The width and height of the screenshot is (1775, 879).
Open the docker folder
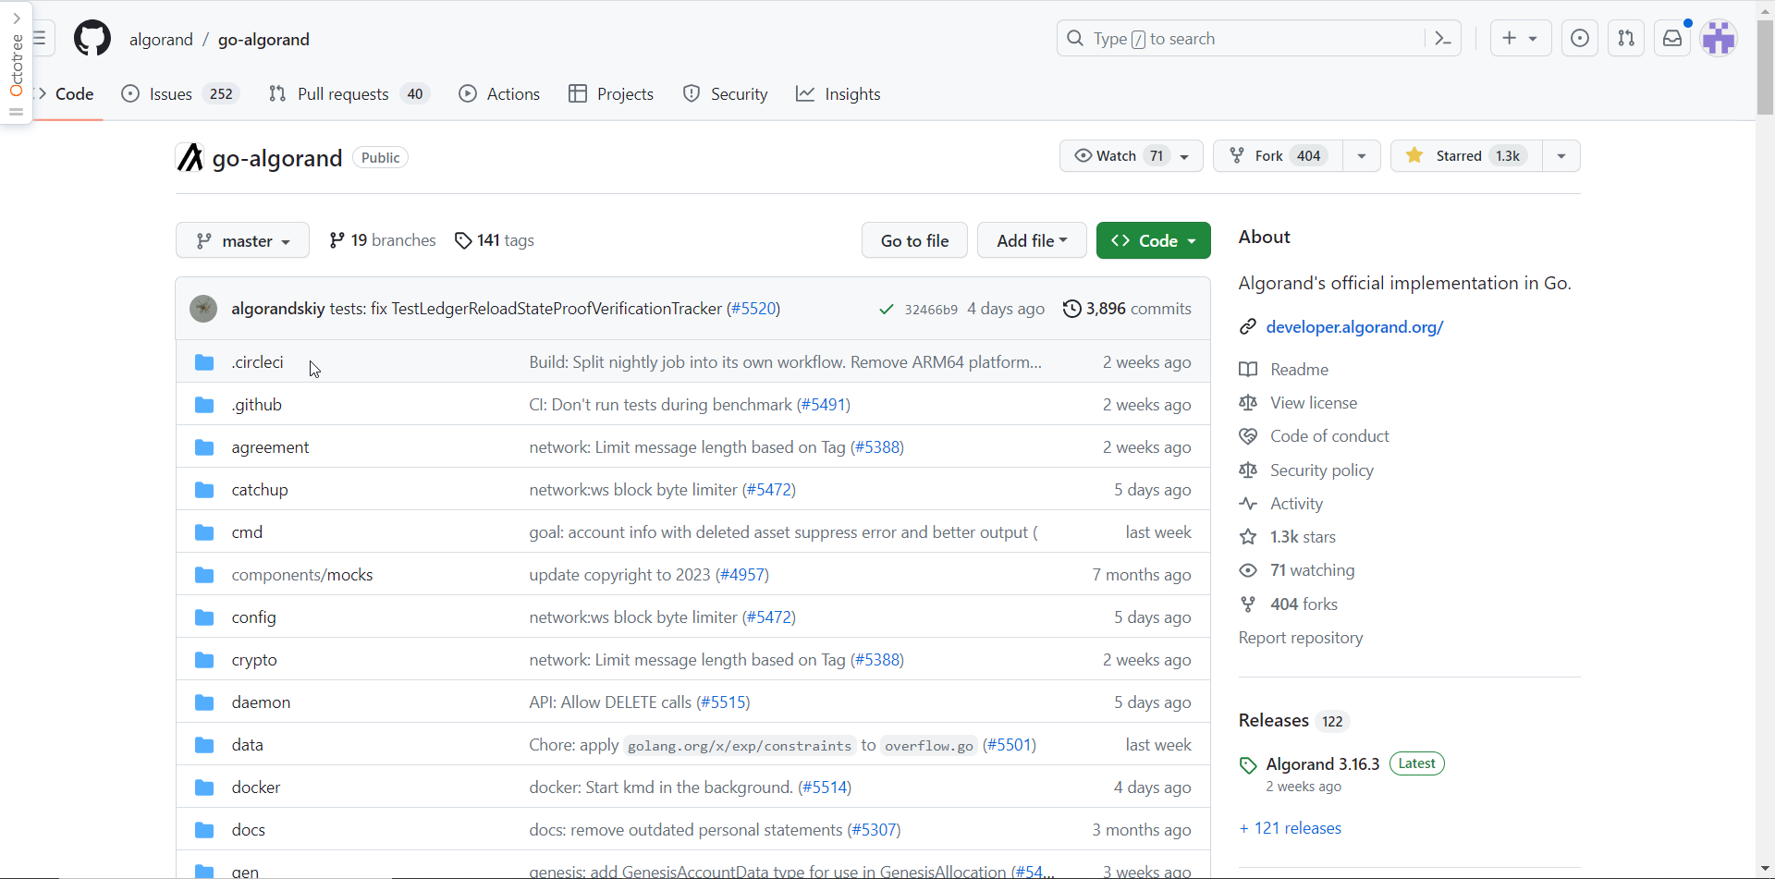click(x=256, y=787)
